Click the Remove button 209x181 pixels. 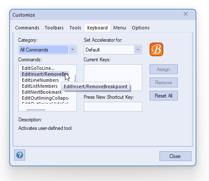point(164,83)
